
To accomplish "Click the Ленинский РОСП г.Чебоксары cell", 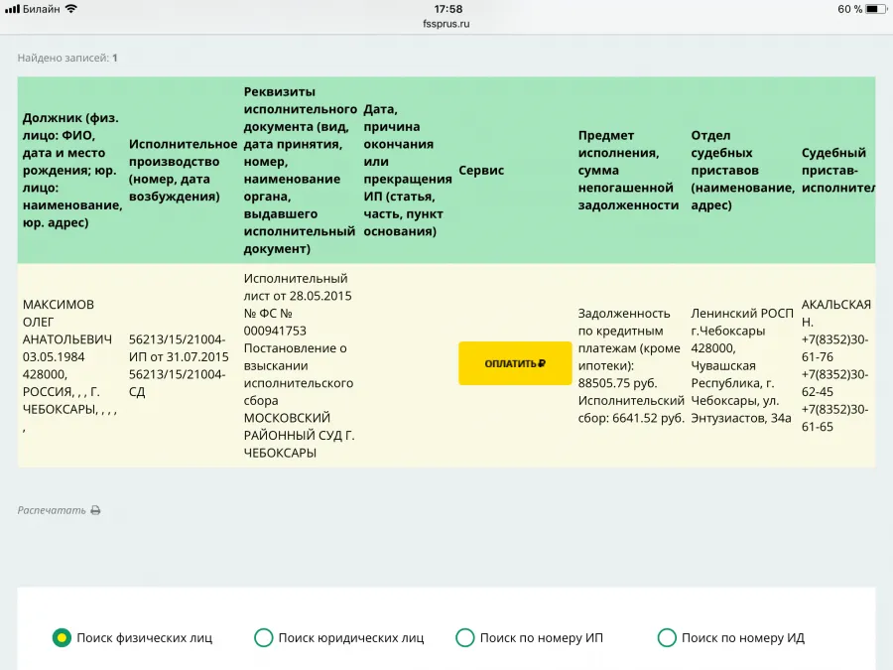I will [742, 365].
